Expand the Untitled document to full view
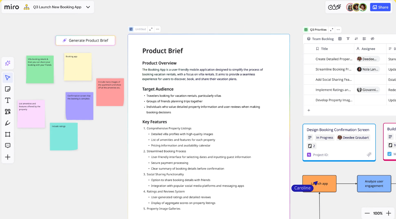The width and height of the screenshot is (396, 219). [x=151, y=29]
